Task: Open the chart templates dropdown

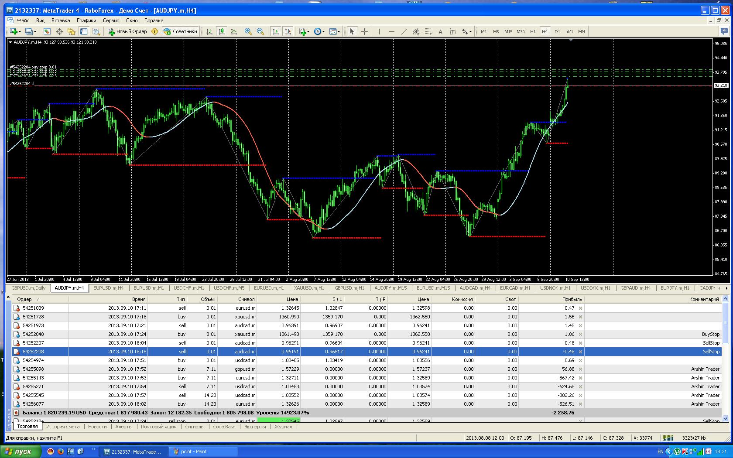Action: (335, 31)
